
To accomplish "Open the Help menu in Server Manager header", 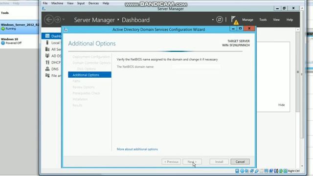I will click(290, 20).
